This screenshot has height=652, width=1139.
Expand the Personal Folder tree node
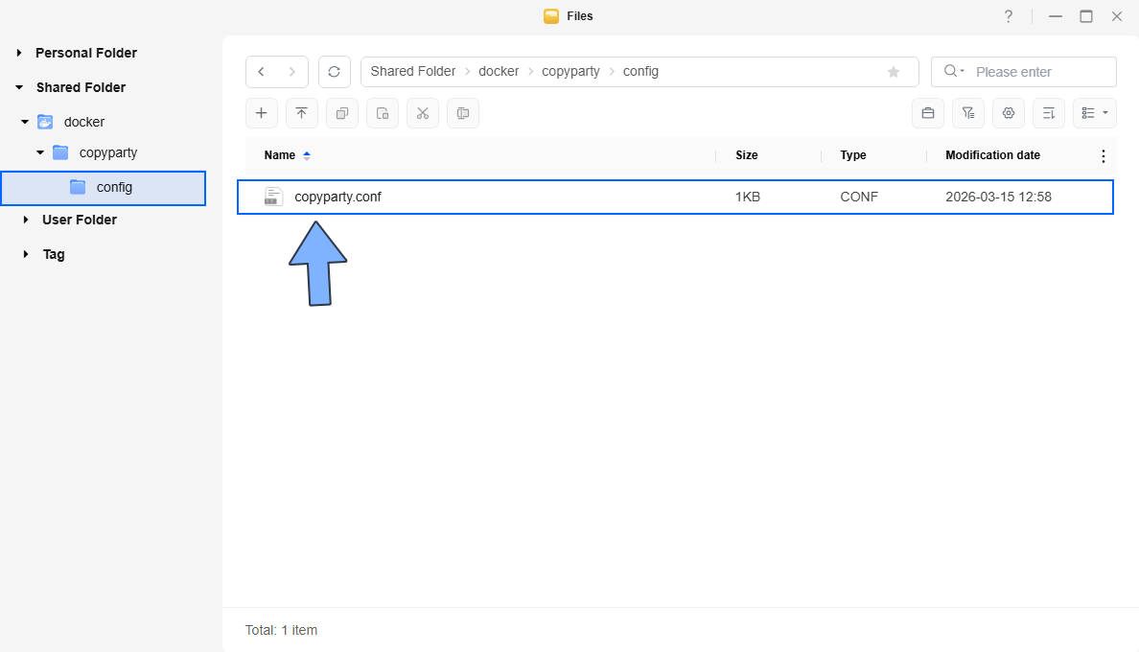(19, 53)
